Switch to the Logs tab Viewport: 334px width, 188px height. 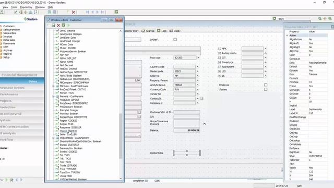coord(162,31)
